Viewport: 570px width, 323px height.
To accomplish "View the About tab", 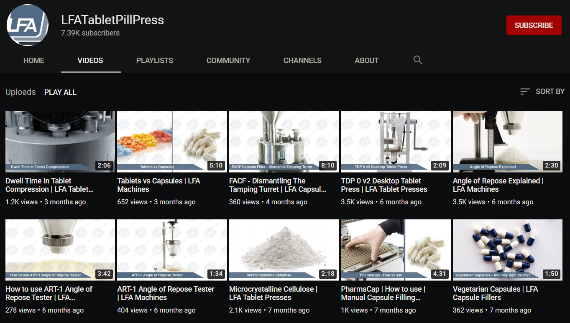I will point(367,61).
